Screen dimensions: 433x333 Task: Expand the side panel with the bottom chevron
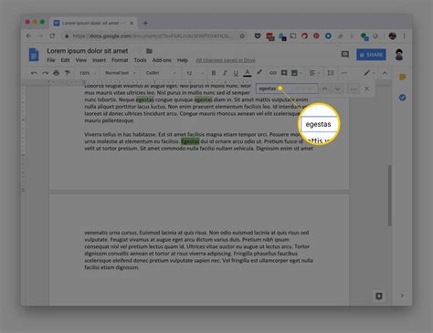coord(402,296)
